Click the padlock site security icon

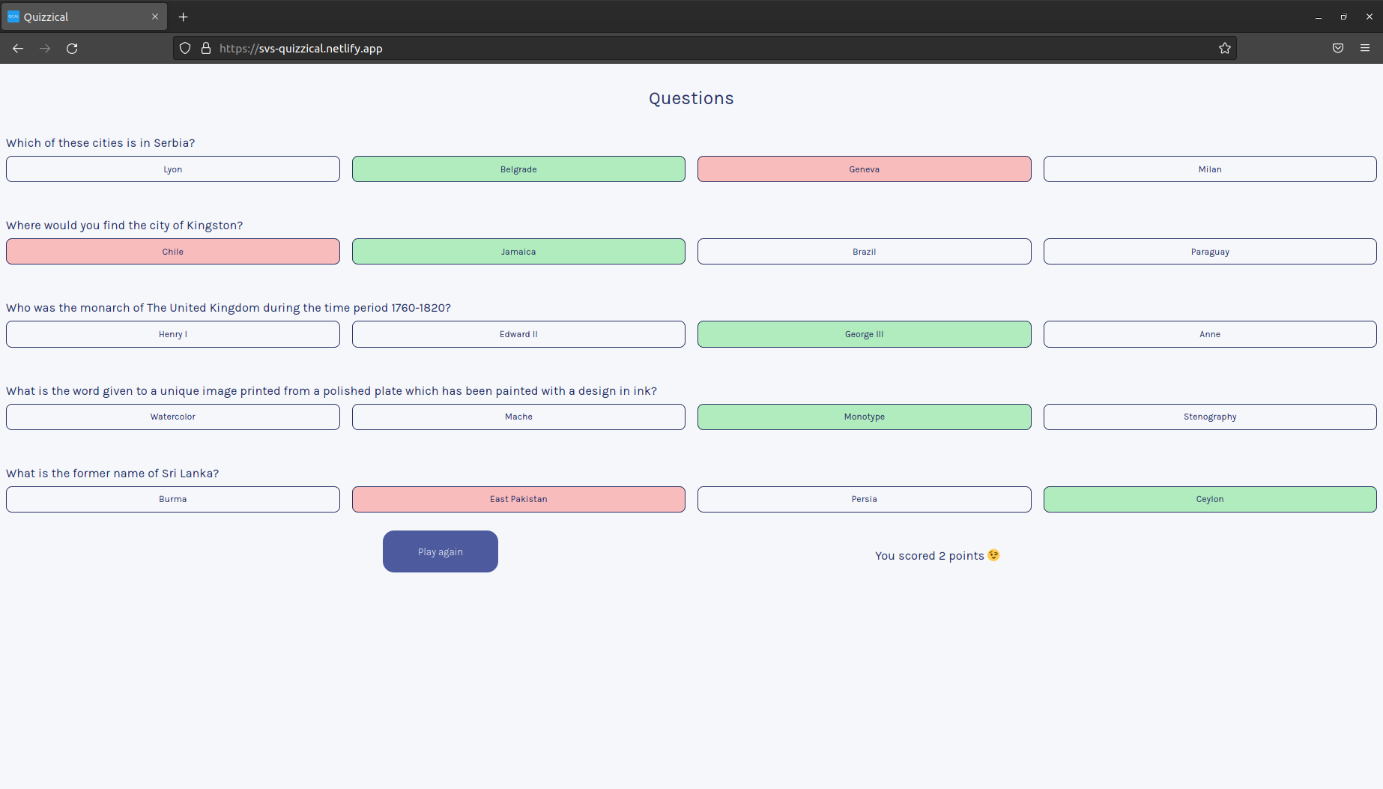[x=206, y=47]
